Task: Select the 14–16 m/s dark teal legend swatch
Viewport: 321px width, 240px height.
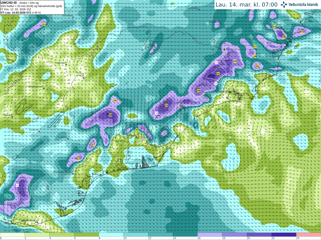Action: tap(185, 235)
